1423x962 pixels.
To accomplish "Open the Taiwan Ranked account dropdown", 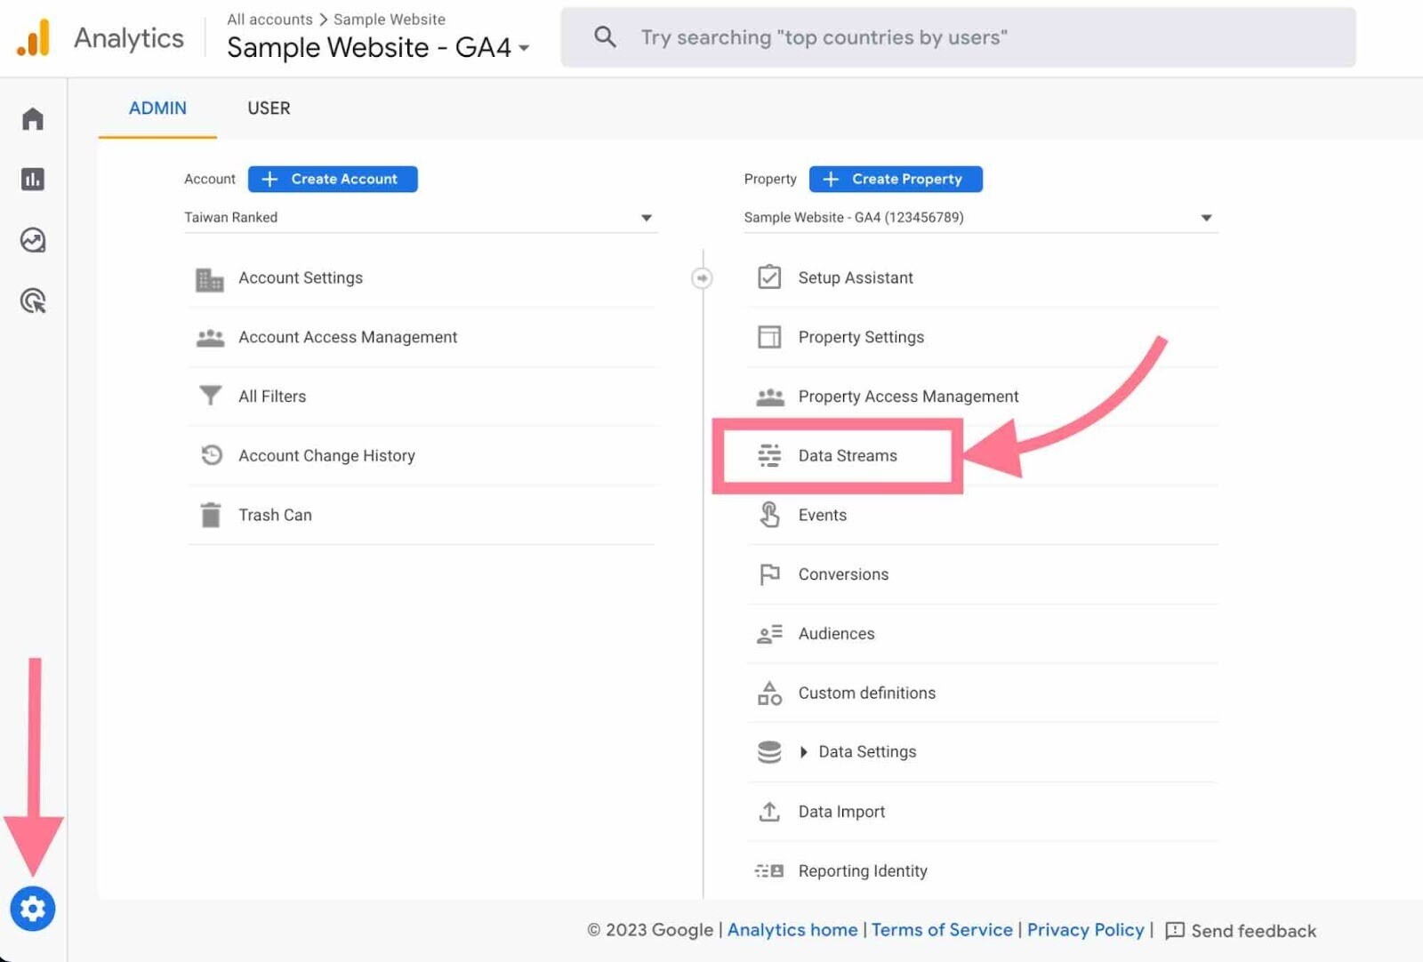I will click(x=647, y=217).
